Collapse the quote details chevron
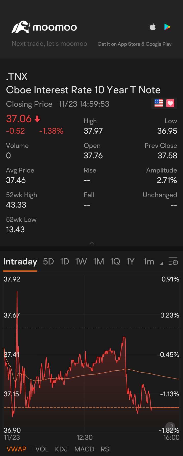183x456 pixels. point(92,243)
